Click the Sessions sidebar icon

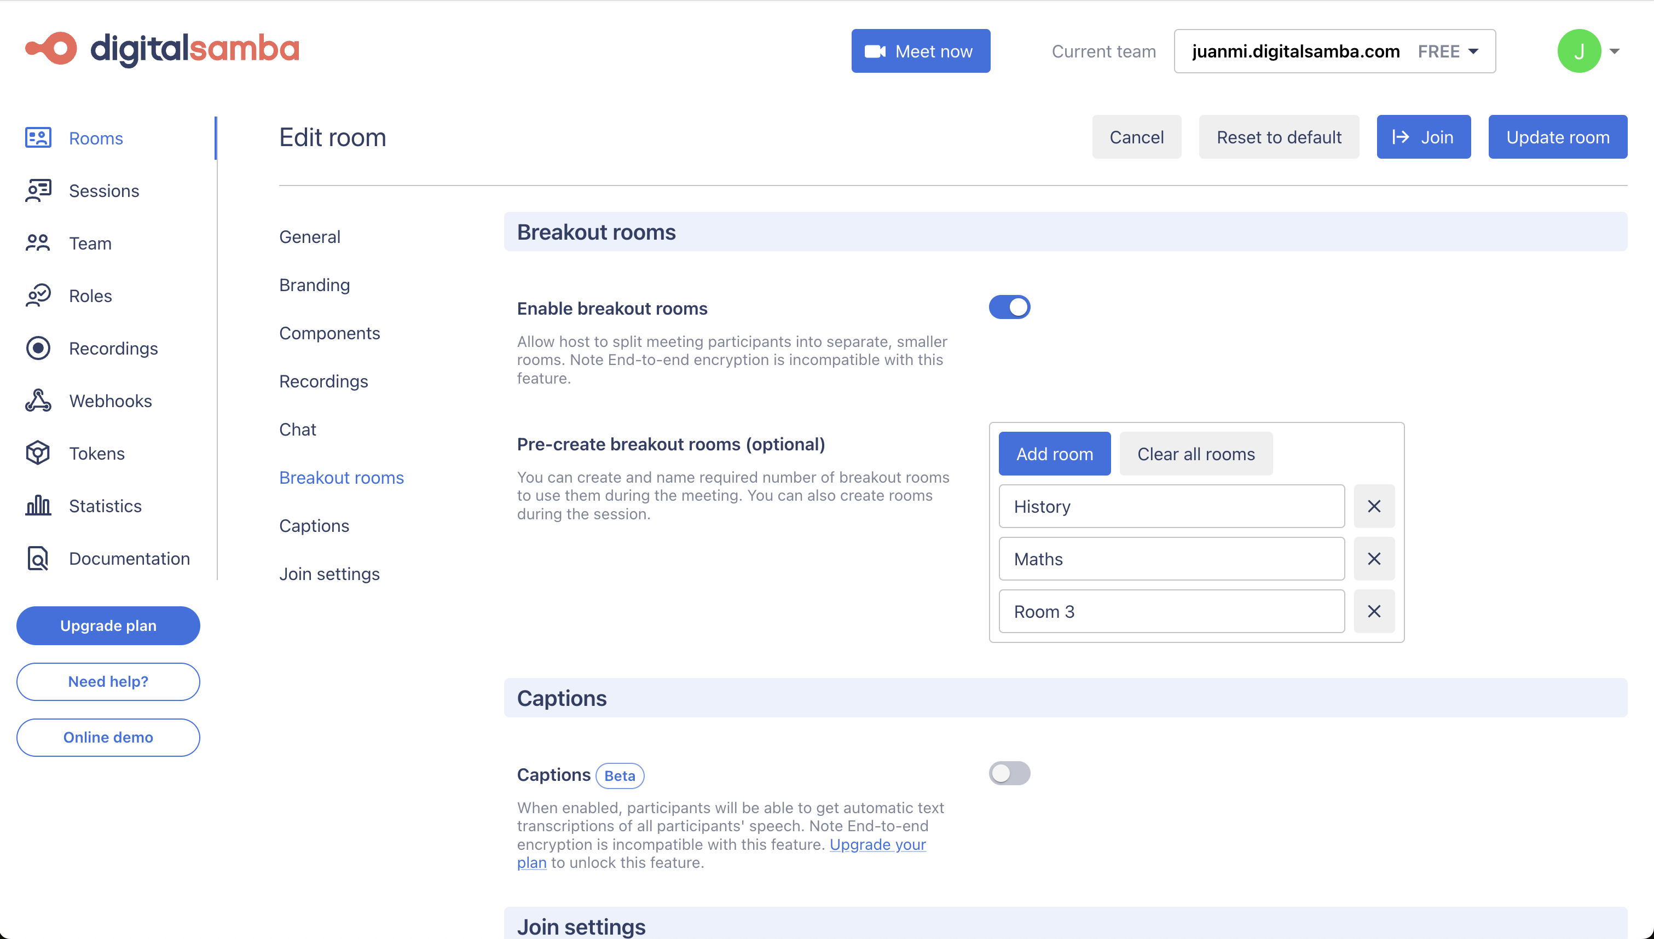(38, 191)
